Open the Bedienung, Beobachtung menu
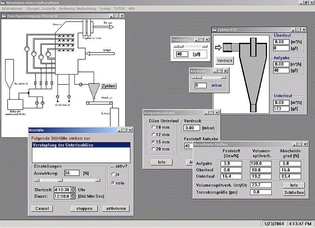The width and height of the screenshot is (315, 228). 78,9
